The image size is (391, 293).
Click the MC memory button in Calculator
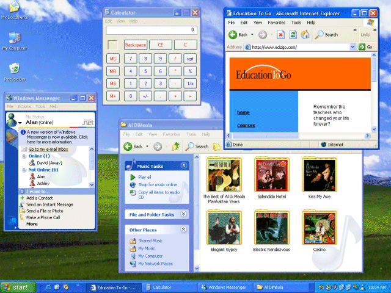point(113,59)
